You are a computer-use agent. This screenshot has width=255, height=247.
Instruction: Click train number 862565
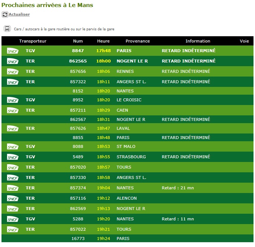pos(78,61)
